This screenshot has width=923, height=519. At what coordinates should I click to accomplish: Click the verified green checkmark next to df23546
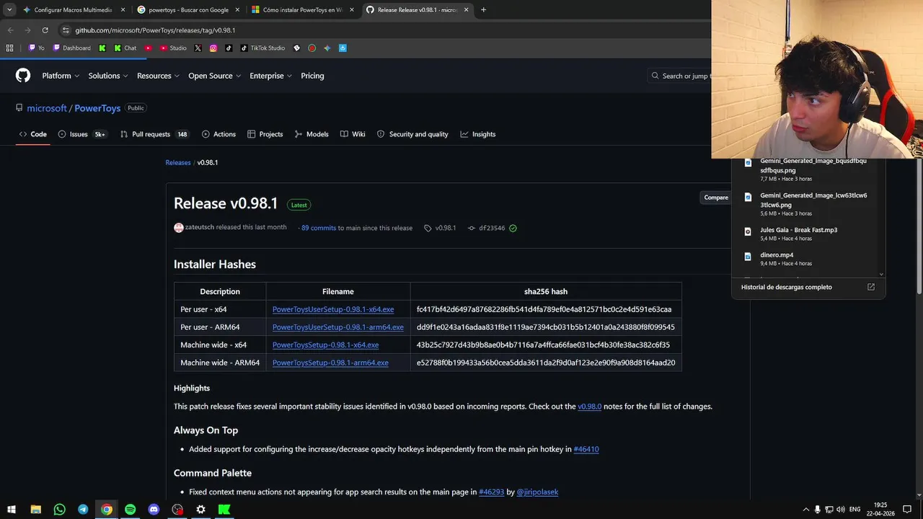click(x=513, y=228)
